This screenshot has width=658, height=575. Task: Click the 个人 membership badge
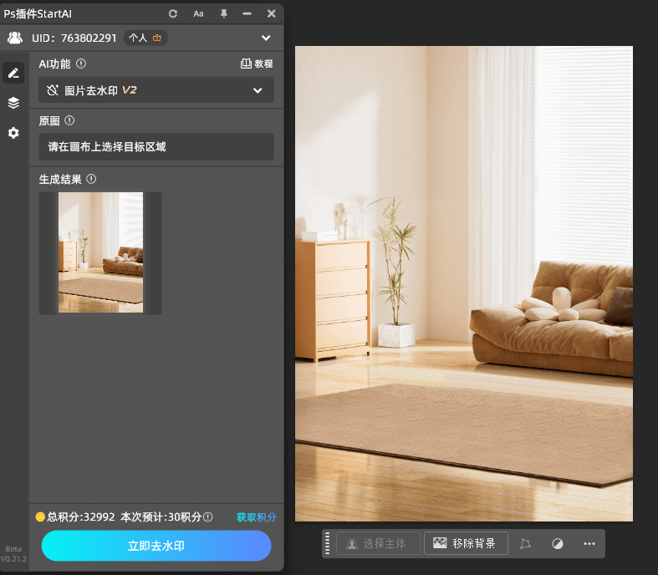point(146,38)
